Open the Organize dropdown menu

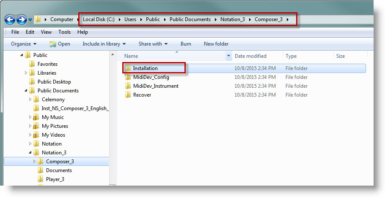tap(24, 44)
